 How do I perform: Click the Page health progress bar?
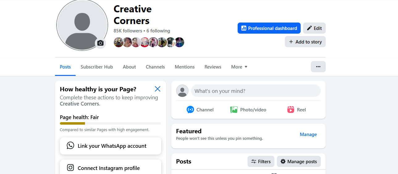(110, 123)
